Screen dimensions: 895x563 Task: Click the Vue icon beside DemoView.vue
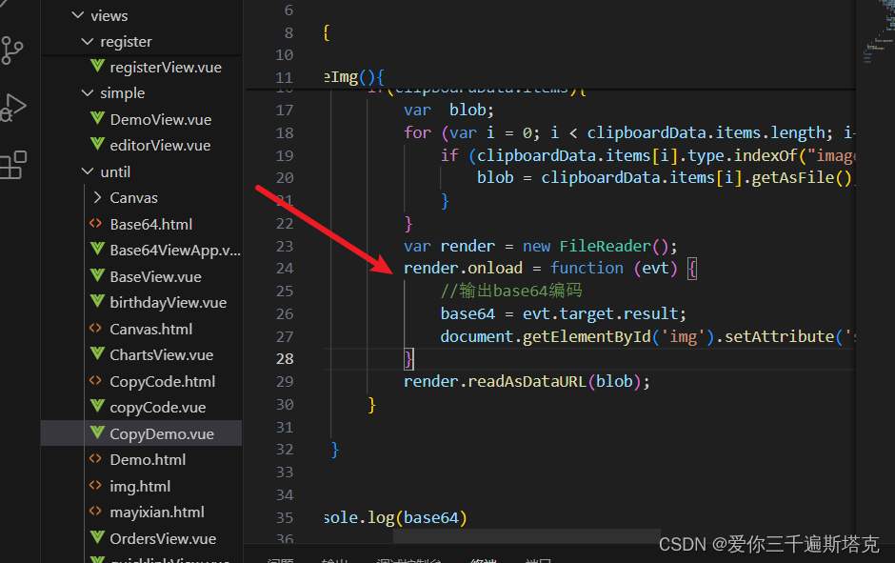click(98, 119)
